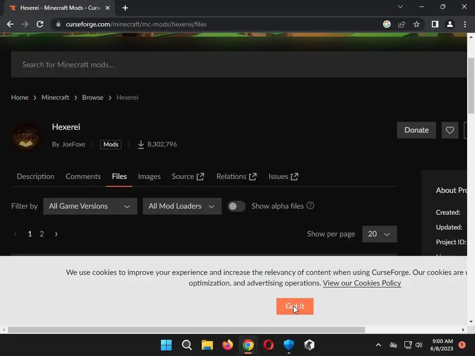
Task: Open the Show per page 20 dropdown
Action: point(379,234)
